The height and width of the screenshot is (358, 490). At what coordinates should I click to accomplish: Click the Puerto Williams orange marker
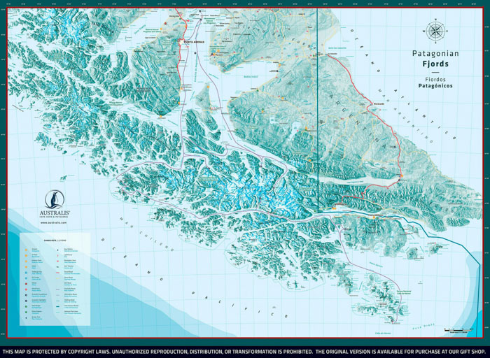pyautogui.click(x=372, y=217)
